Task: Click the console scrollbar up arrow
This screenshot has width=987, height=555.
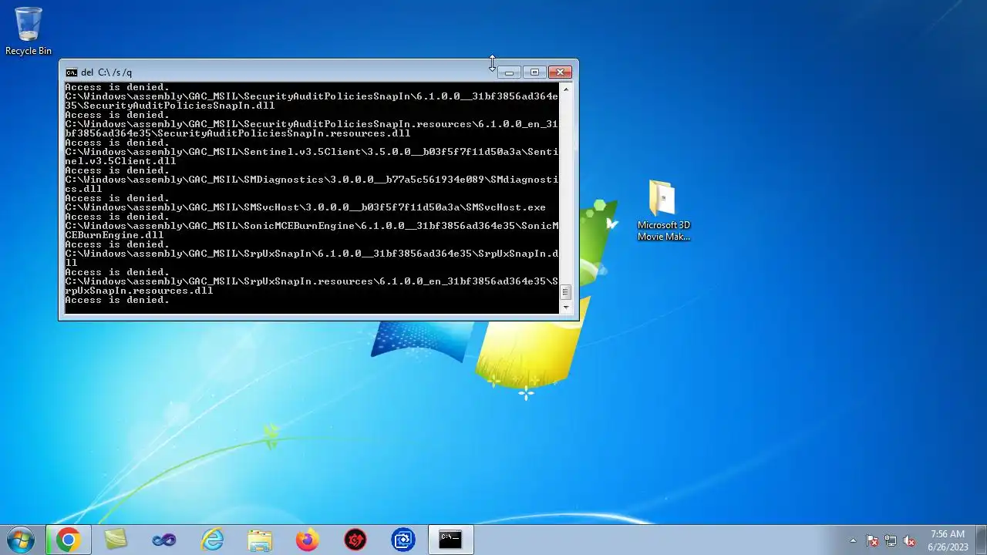Action: pos(566,89)
